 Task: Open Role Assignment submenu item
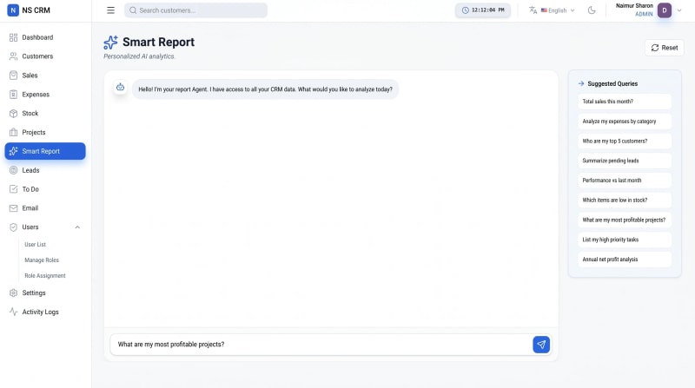[x=45, y=275]
